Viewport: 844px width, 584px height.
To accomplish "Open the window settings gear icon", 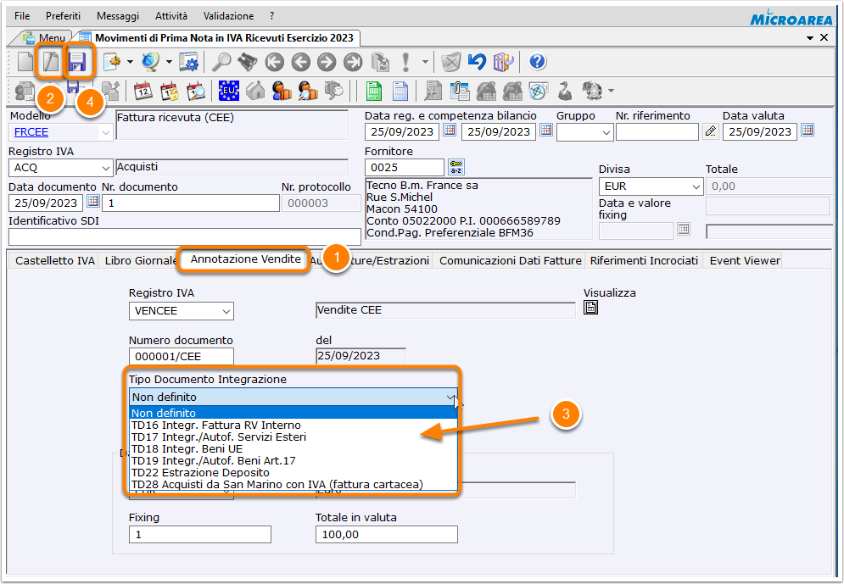I will coord(189,62).
